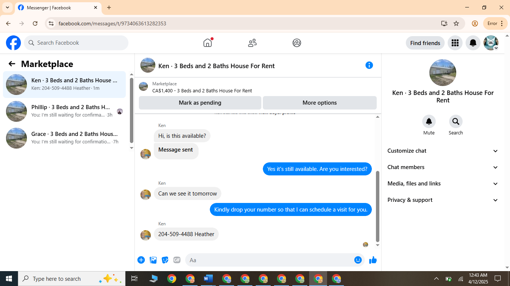
Task: Search in conversation magnifier icon
Action: pos(456,121)
